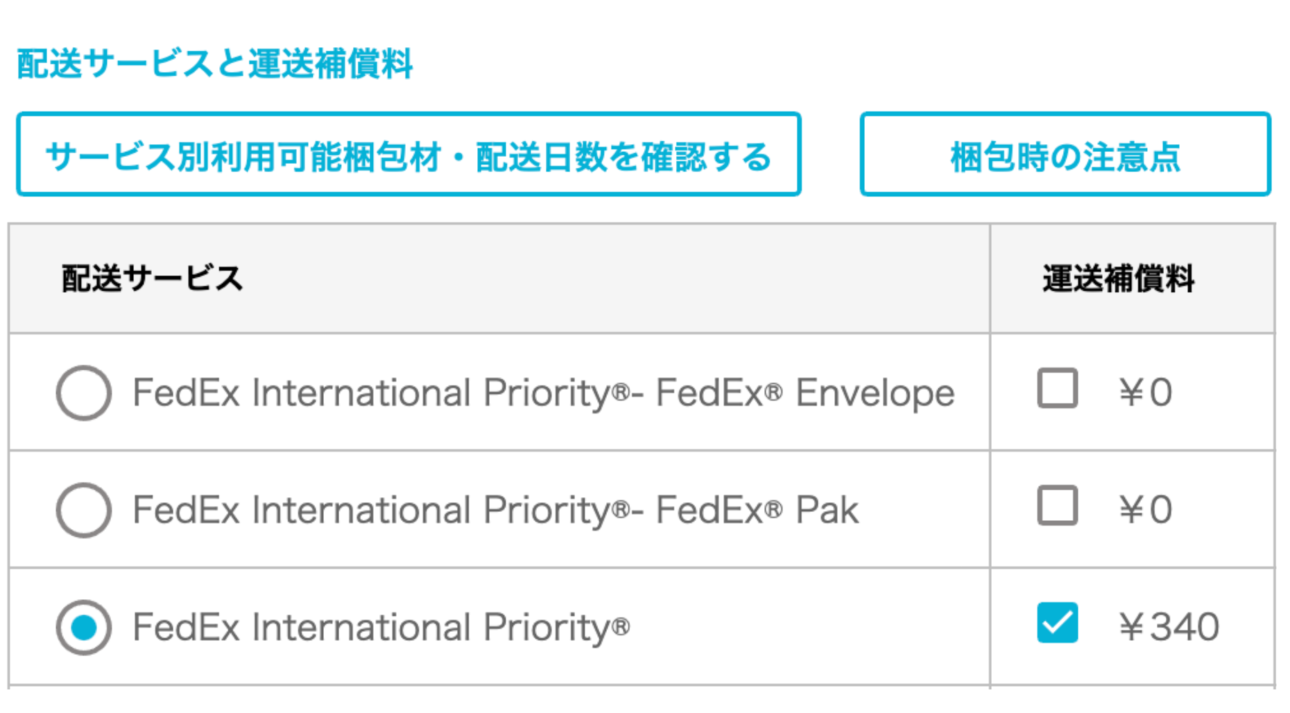Click the サービス別利用可能梱包材・配送日数を確認する button
The width and height of the screenshot is (1290, 713).
click(409, 155)
